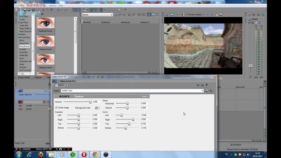Click the RU language indicator in the tray
Image resolution: width=281 pixels, height=158 pixels.
[x=227, y=154]
